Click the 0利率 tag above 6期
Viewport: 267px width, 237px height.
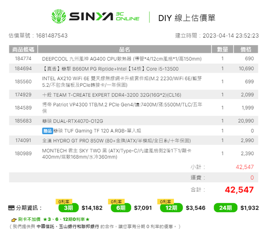(x=116, y=202)
